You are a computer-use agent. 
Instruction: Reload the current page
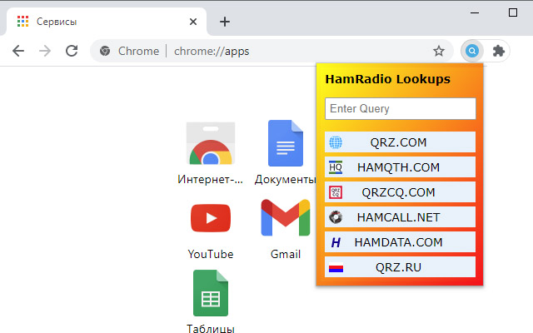click(x=72, y=51)
